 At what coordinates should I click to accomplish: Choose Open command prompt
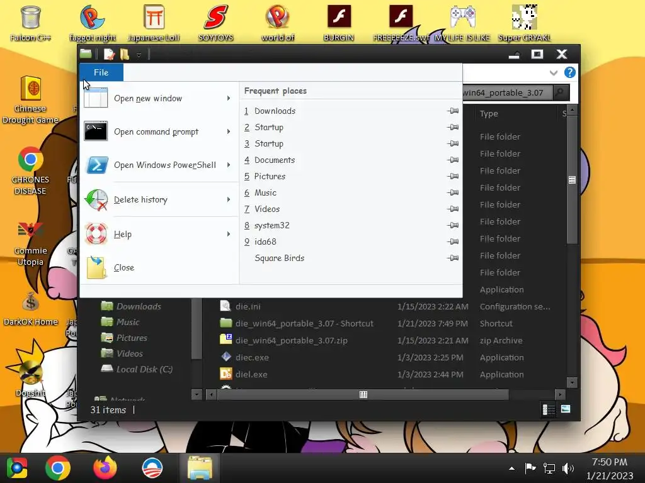click(158, 131)
